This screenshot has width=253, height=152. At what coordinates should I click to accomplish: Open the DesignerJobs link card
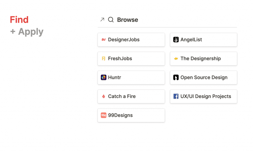coord(131,40)
